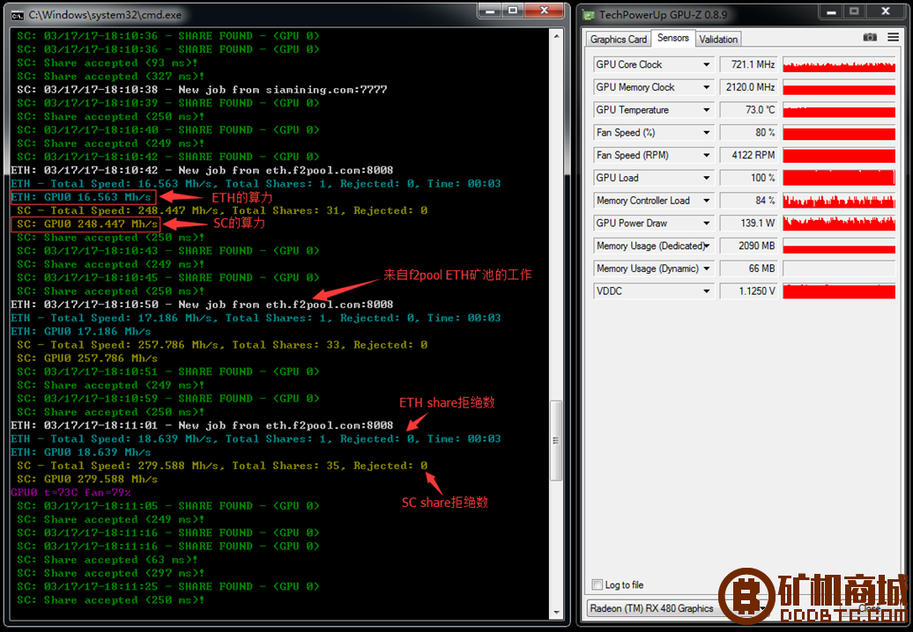Open the Memory Usage (Dynamic) dropdown
The height and width of the screenshot is (632, 913).
pos(706,268)
